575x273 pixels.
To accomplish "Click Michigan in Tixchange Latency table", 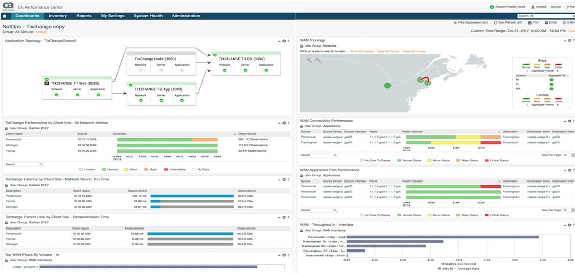I will [x=12, y=207].
